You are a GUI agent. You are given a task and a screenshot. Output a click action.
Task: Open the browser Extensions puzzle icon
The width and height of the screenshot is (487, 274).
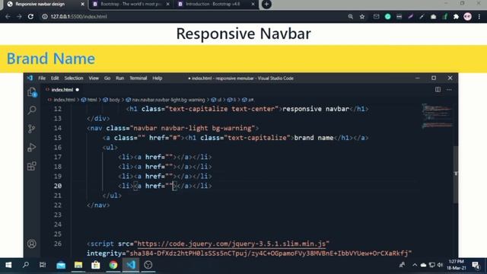point(456,17)
